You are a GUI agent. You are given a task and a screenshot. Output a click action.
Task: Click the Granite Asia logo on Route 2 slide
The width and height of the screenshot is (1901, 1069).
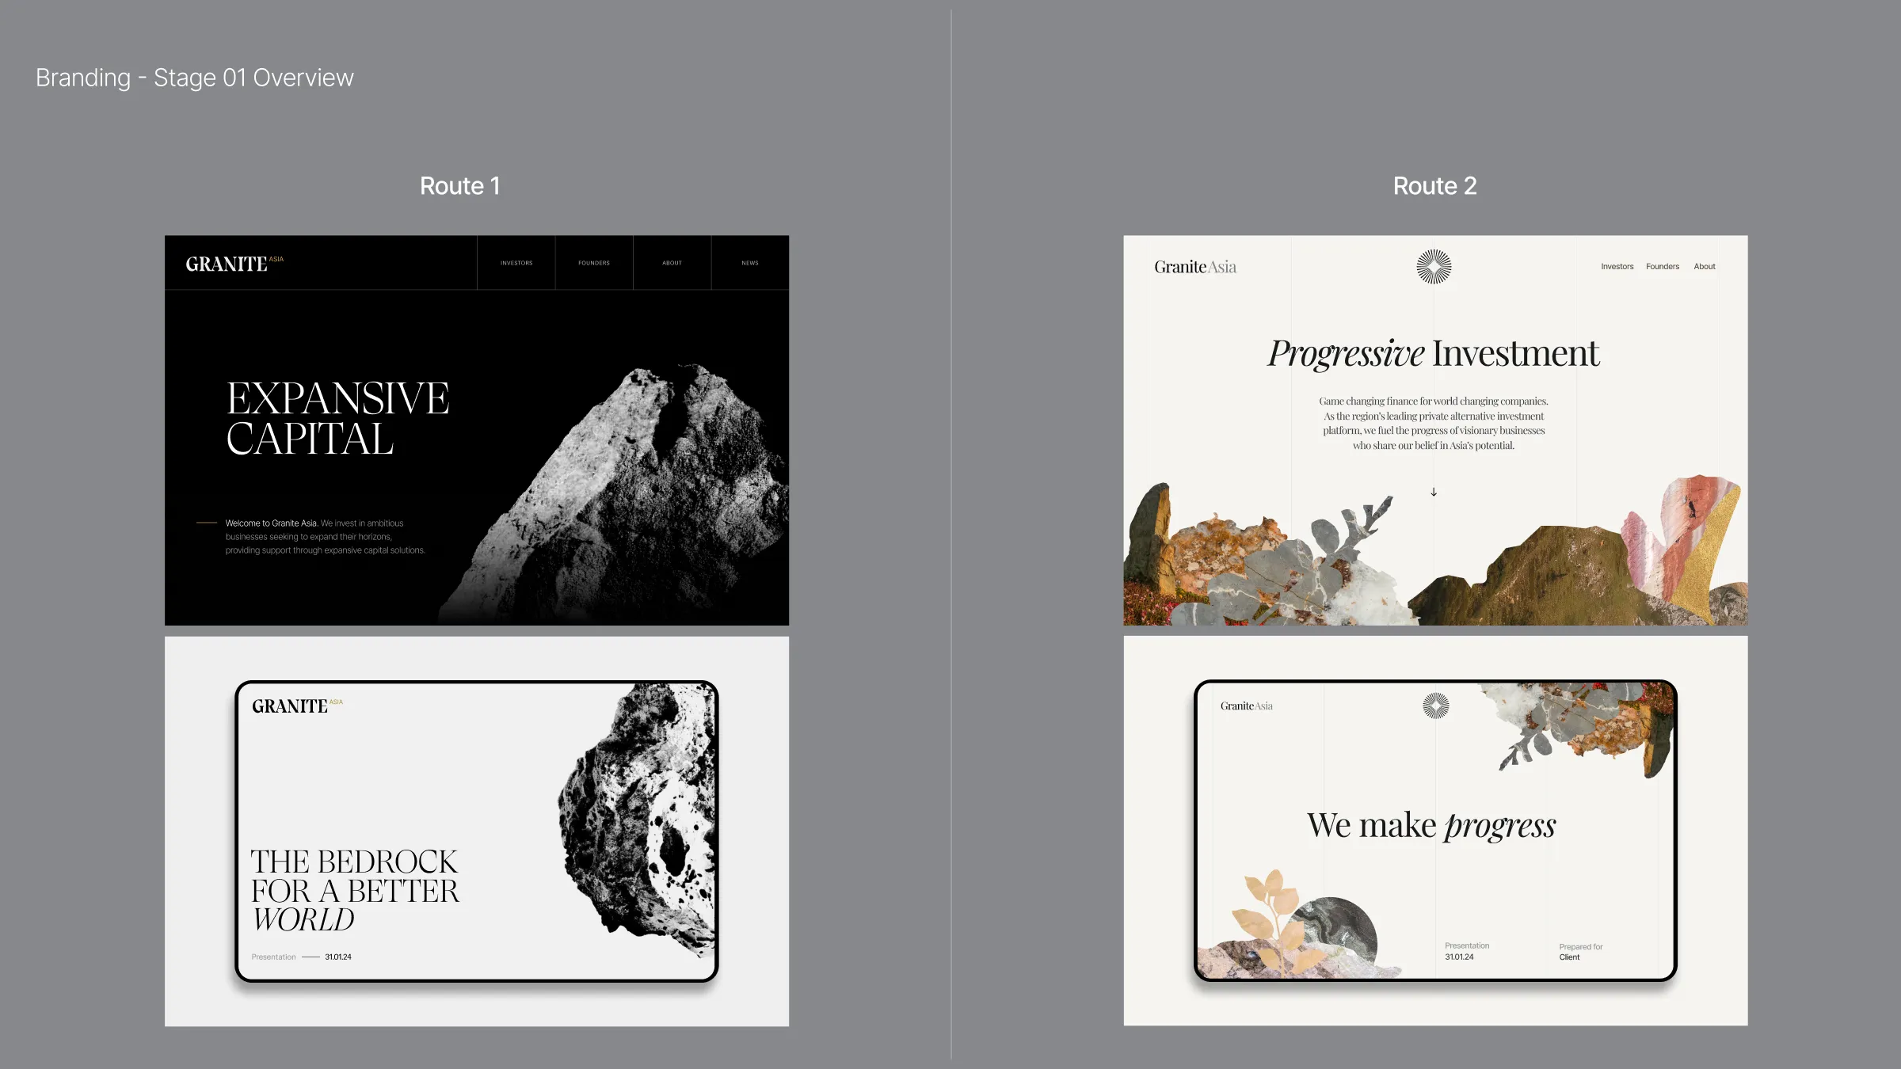[1246, 706]
